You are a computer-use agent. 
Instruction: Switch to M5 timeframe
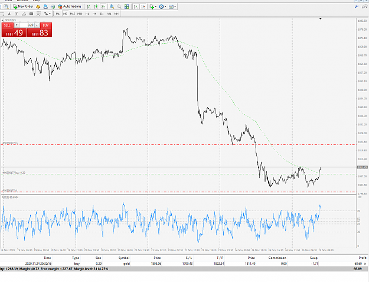65,14
